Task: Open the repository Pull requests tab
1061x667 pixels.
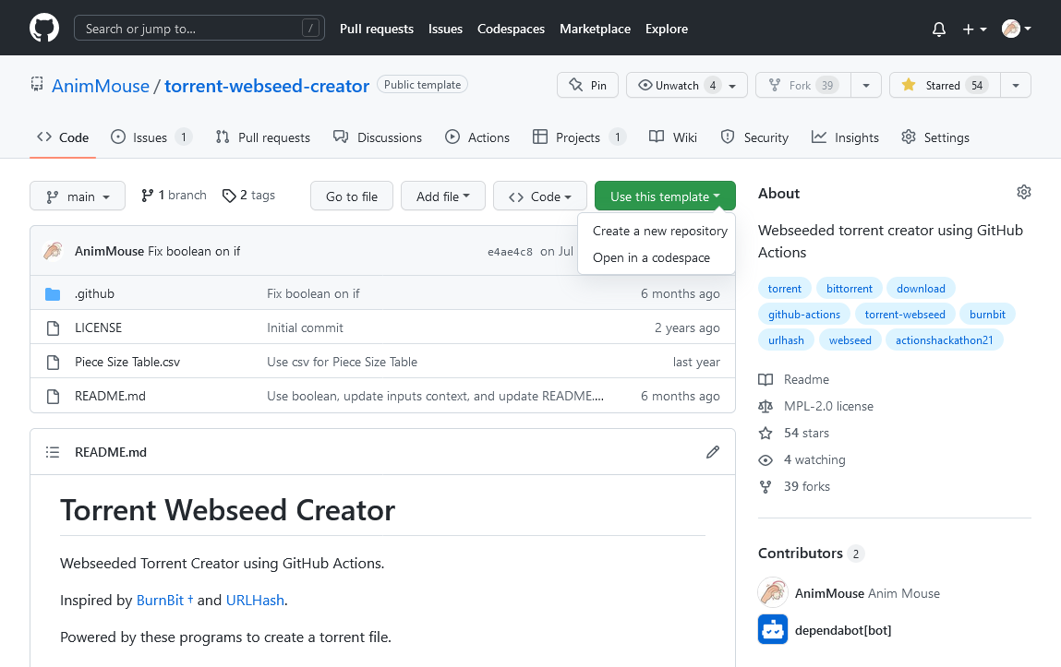Action: 262,137
